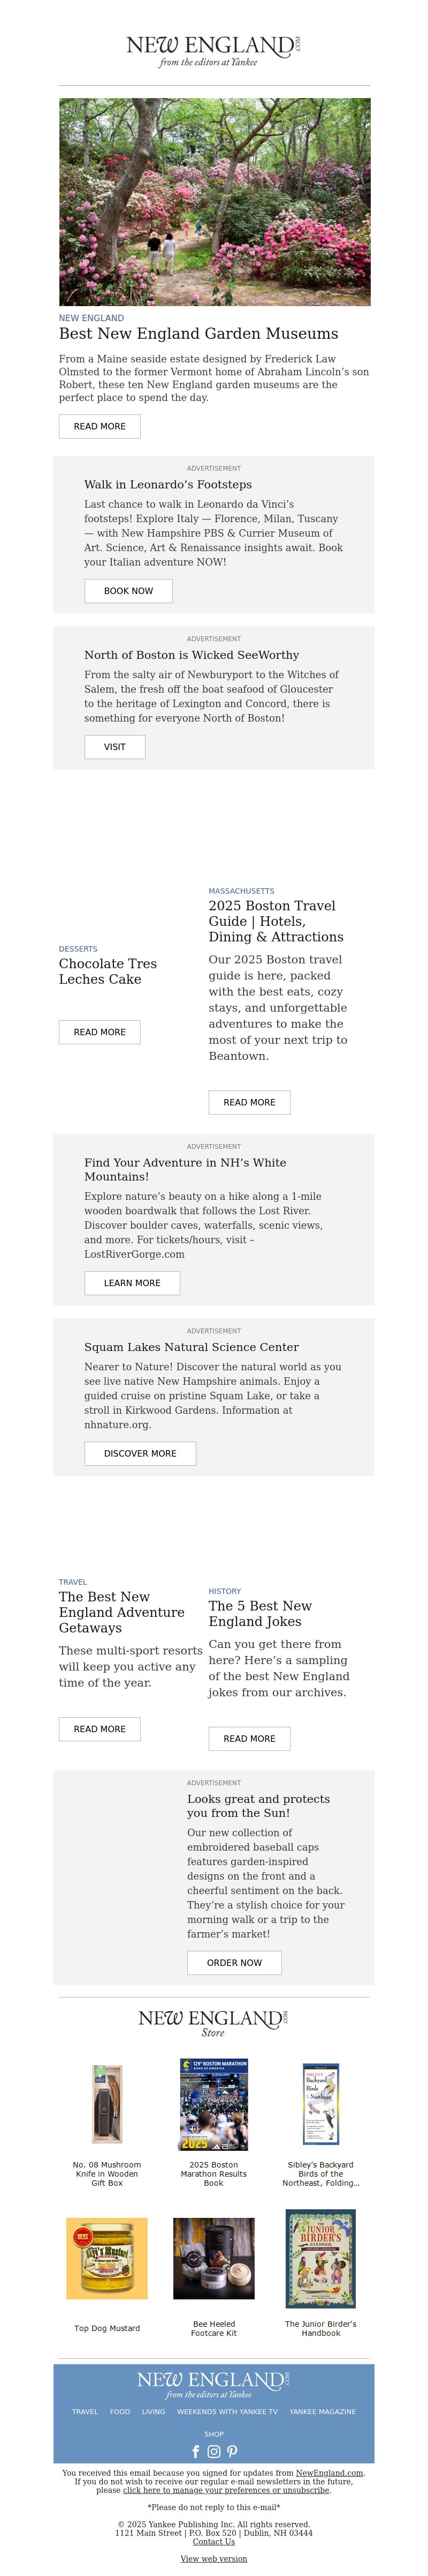Select TRAVEL in the footer menu

[x=85, y=2412]
